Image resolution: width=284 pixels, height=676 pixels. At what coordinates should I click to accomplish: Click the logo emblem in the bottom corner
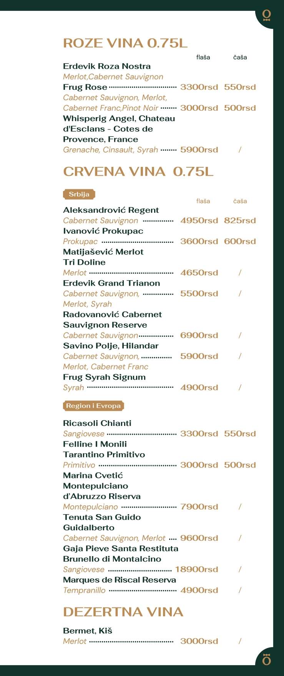click(x=266, y=659)
